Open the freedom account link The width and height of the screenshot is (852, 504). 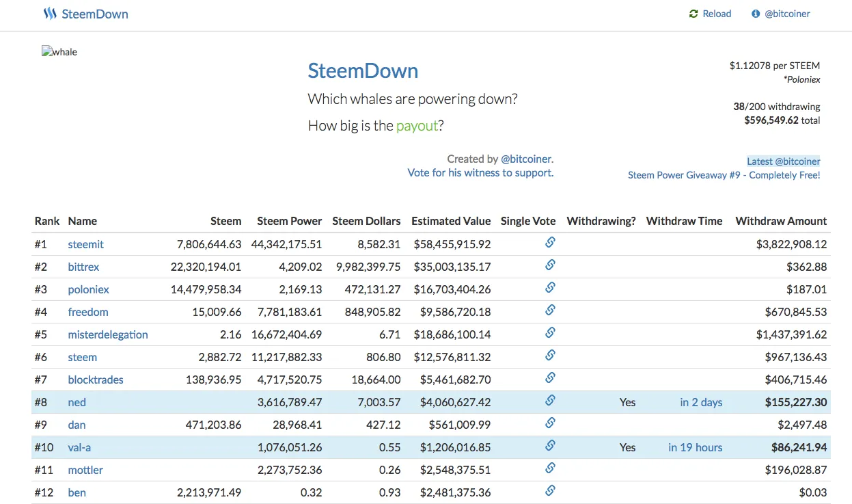88,312
